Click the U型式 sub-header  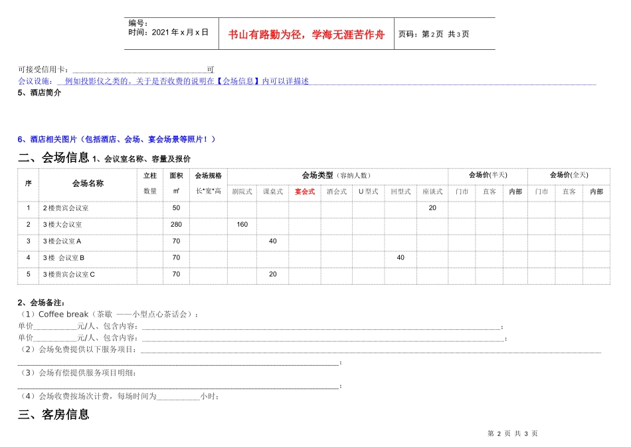point(368,192)
